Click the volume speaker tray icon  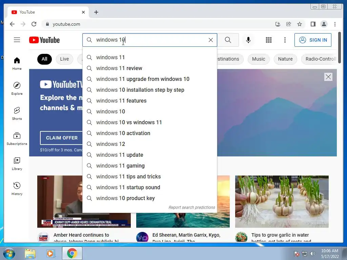312,254
